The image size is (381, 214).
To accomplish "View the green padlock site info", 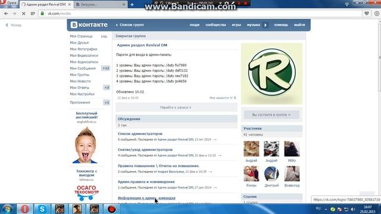I will [42, 13].
